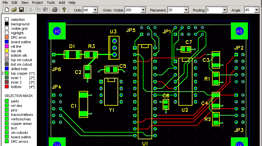Click the active-layer arrow beside top copper
The image size is (262, 146).
pyautogui.click(x=3, y=73)
